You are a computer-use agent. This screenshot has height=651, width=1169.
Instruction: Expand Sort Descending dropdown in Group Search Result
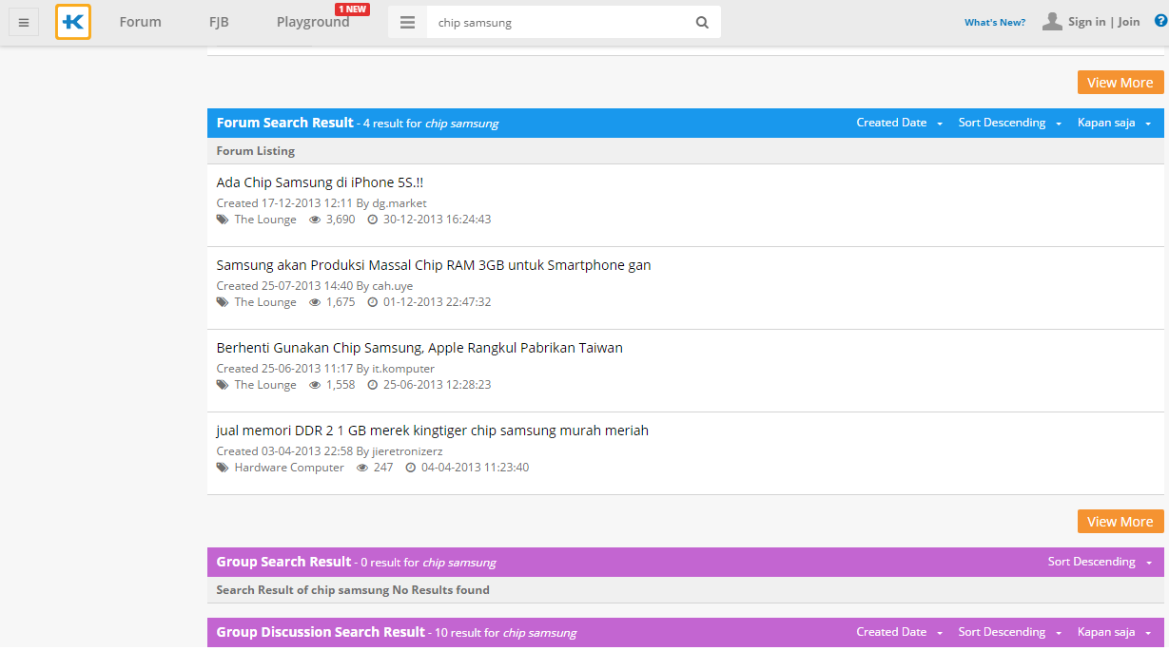(1100, 562)
